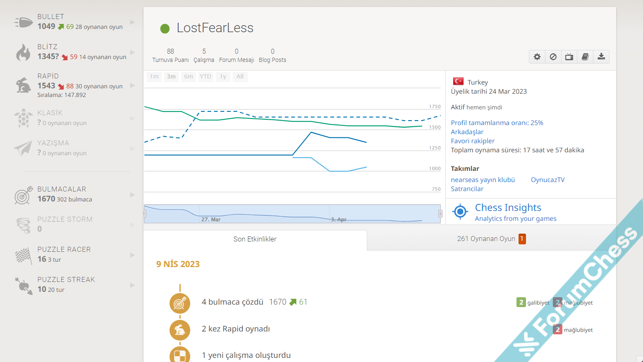Open Favori rakipler link
This screenshot has width=643, height=362.
click(x=473, y=141)
